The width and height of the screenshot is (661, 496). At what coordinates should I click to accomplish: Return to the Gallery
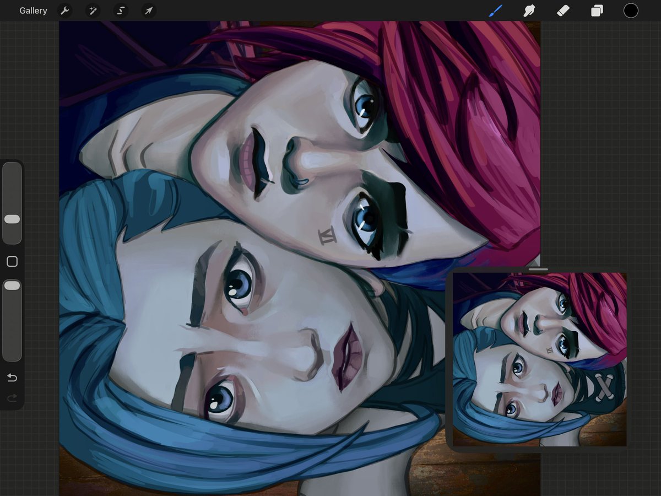33,10
